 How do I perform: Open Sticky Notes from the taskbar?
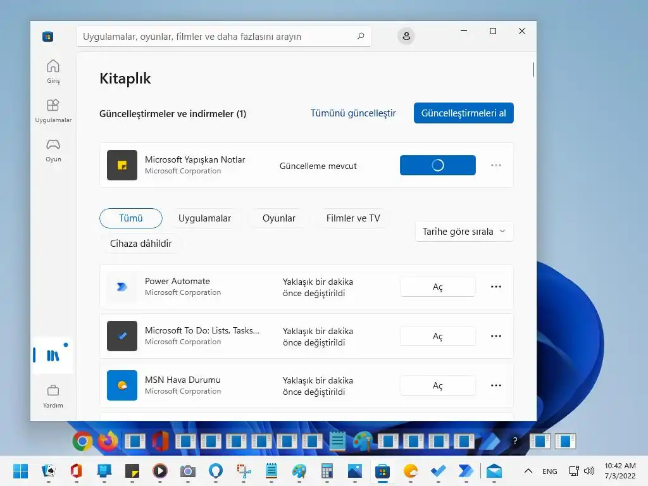coord(132,471)
